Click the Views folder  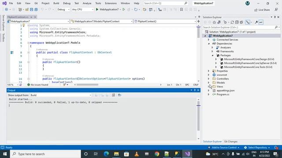tap(220, 86)
